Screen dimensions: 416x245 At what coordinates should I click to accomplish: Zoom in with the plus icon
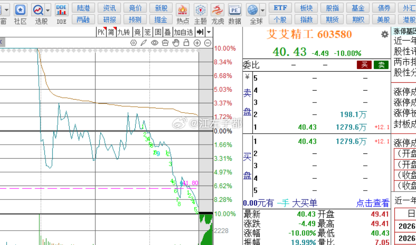coord(197,43)
